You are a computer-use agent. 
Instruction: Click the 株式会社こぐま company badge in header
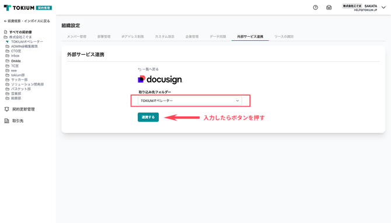(x=352, y=6)
